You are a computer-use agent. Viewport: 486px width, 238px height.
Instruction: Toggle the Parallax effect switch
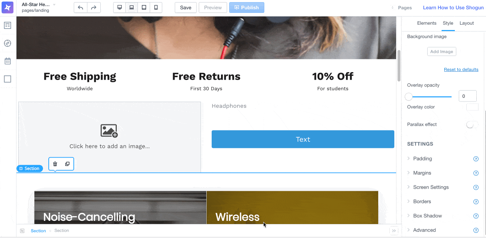472,125
